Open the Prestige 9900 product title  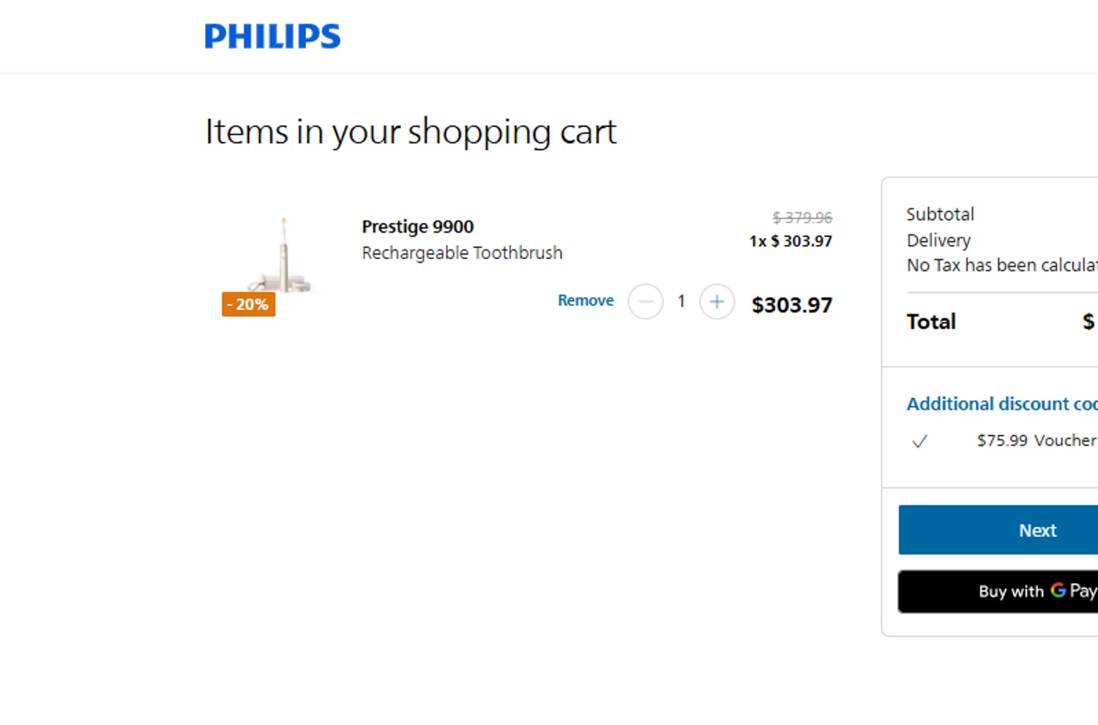pyautogui.click(x=417, y=227)
